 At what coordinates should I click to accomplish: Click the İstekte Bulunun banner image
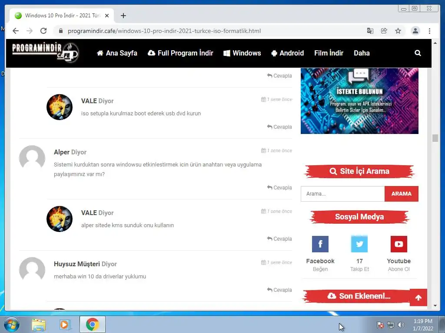pyautogui.click(x=359, y=101)
